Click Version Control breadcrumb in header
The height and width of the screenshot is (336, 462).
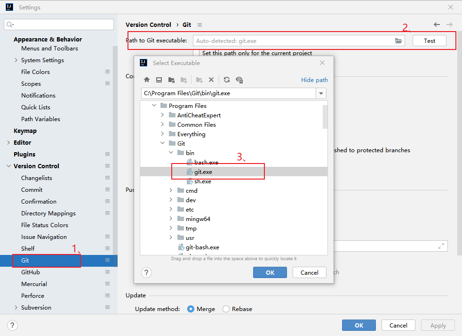click(148, 25)
